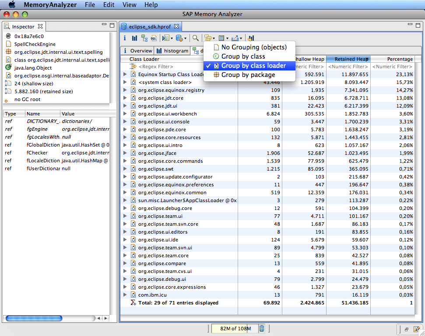425x336 pixels.
Task: Click the export results toolbar icon
Action: (x=235, y=38)
